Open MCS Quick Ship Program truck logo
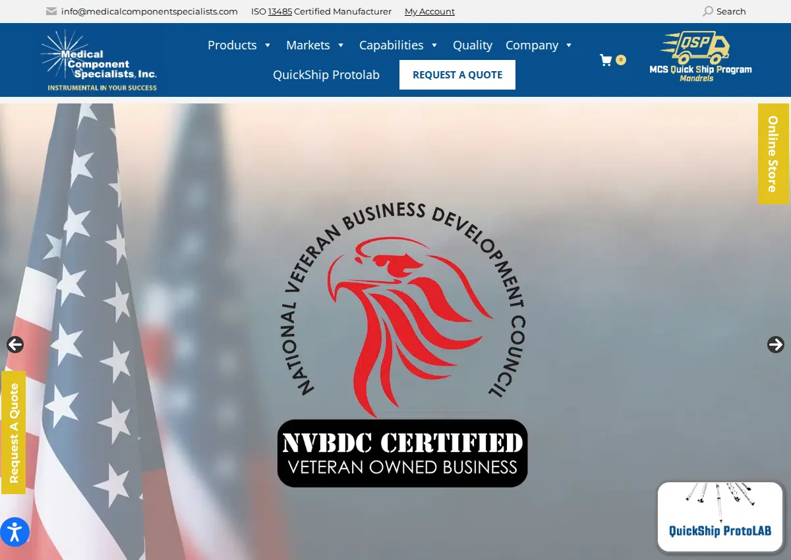 [x=700, y=57]
